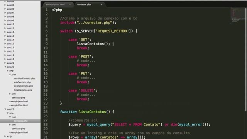This screenshot has width=247, height=139.
Task: Expand the aula13 folder arrow
Action: (5, 36)
